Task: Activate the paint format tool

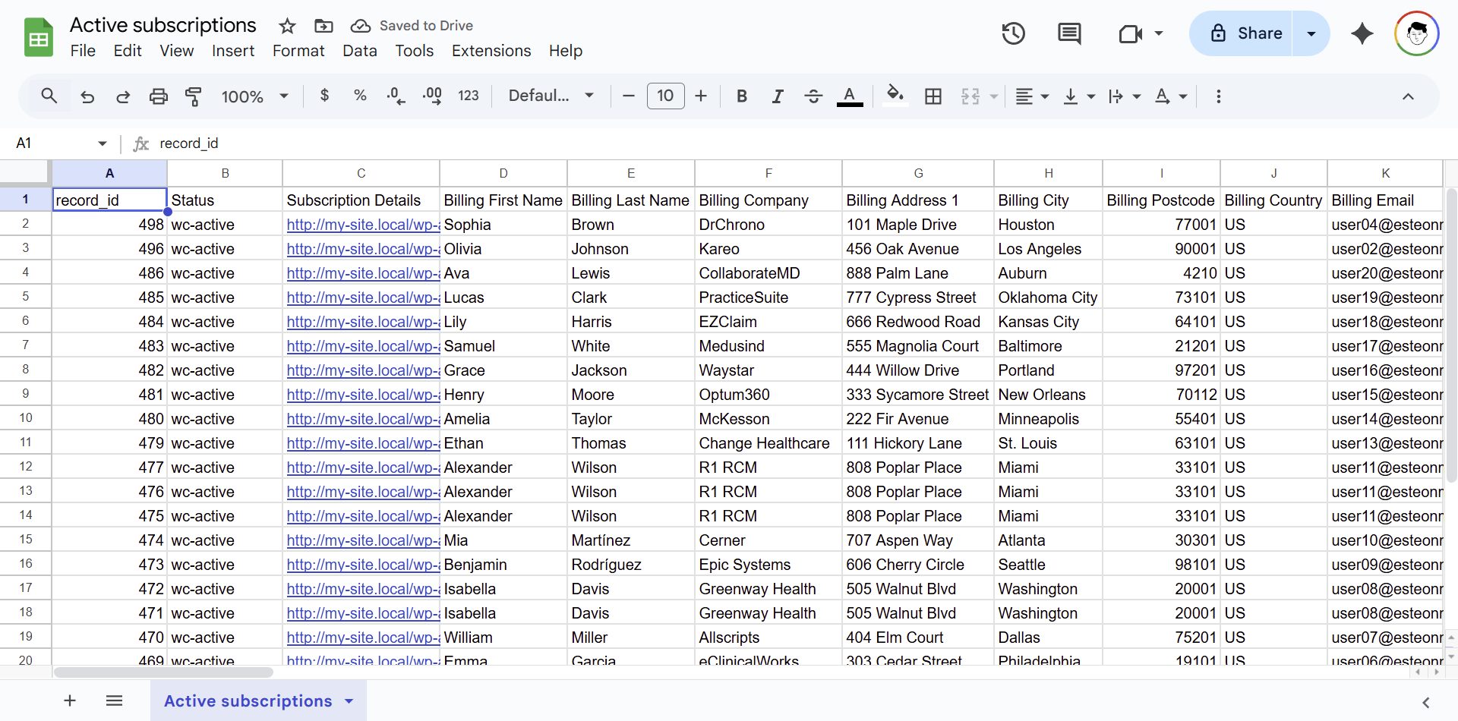Action: click(x=194, y=96)
